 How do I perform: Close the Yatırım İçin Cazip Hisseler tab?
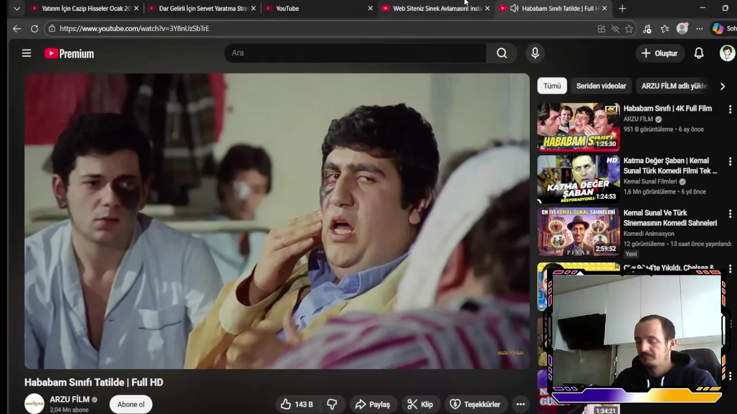pos(136,9)
